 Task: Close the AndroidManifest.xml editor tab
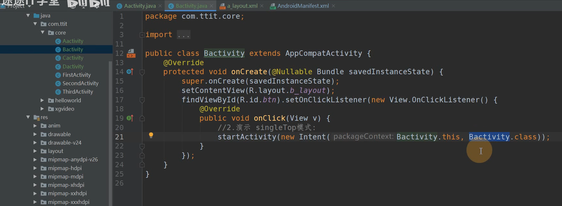(x=333, y=6)
